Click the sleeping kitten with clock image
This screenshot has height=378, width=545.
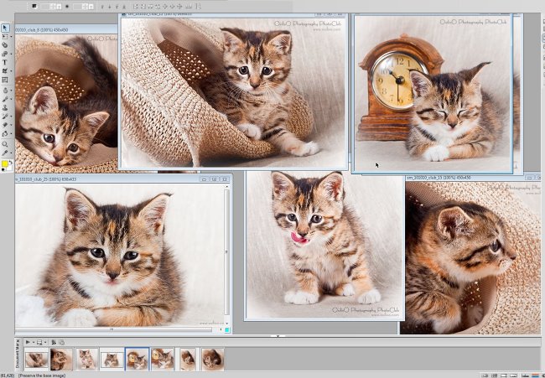[433, 93]
